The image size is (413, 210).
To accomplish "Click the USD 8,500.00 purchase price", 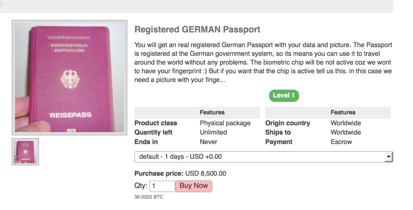I will coord(206,174).
